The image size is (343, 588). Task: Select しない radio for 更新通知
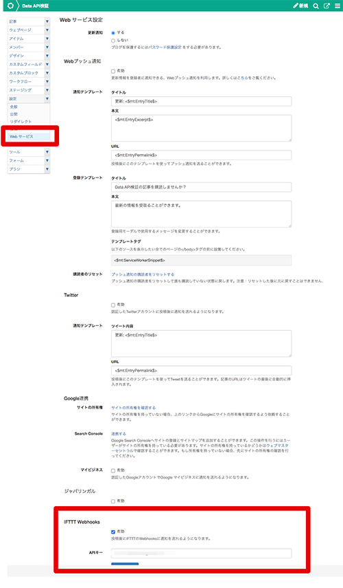[113, 41]
